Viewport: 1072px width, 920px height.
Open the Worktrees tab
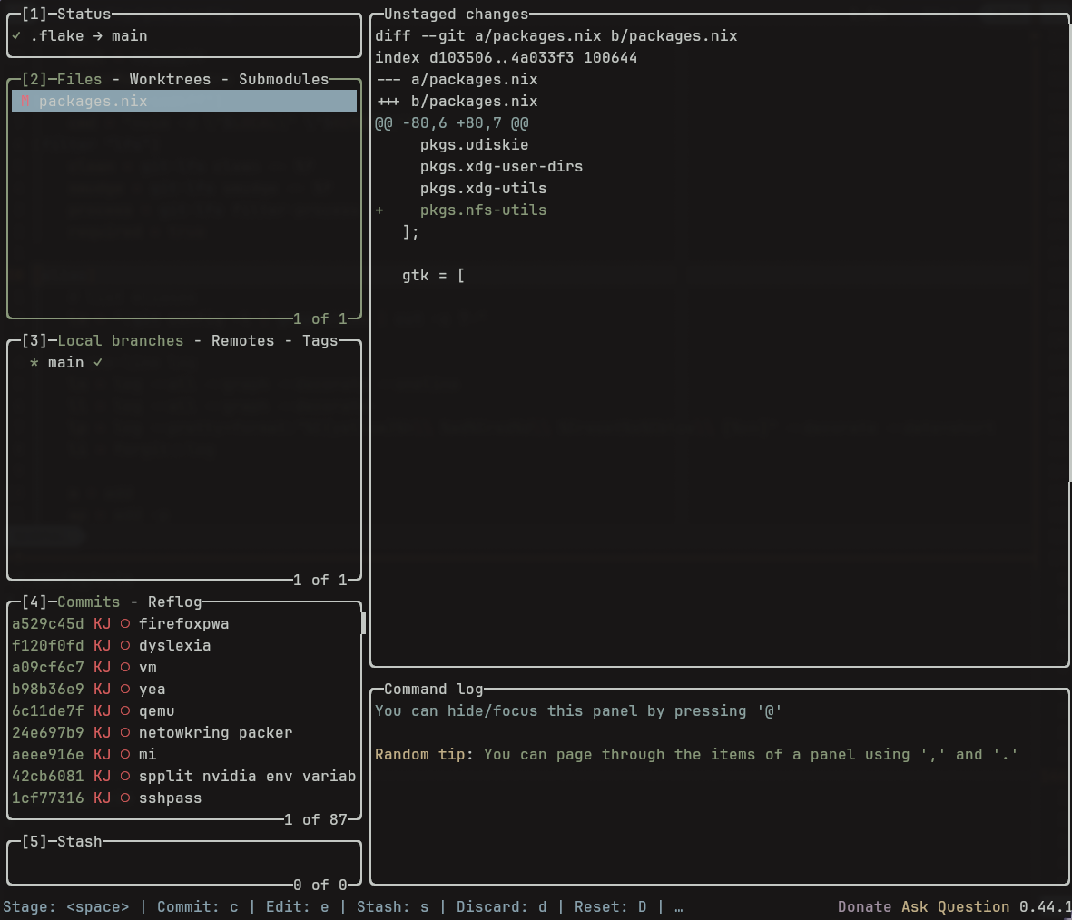tap(170, 79)
